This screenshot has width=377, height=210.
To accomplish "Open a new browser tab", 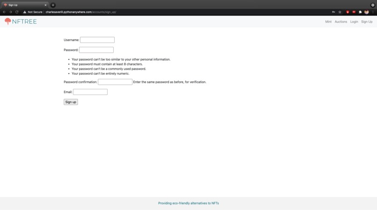I will [x=53, y=5].
